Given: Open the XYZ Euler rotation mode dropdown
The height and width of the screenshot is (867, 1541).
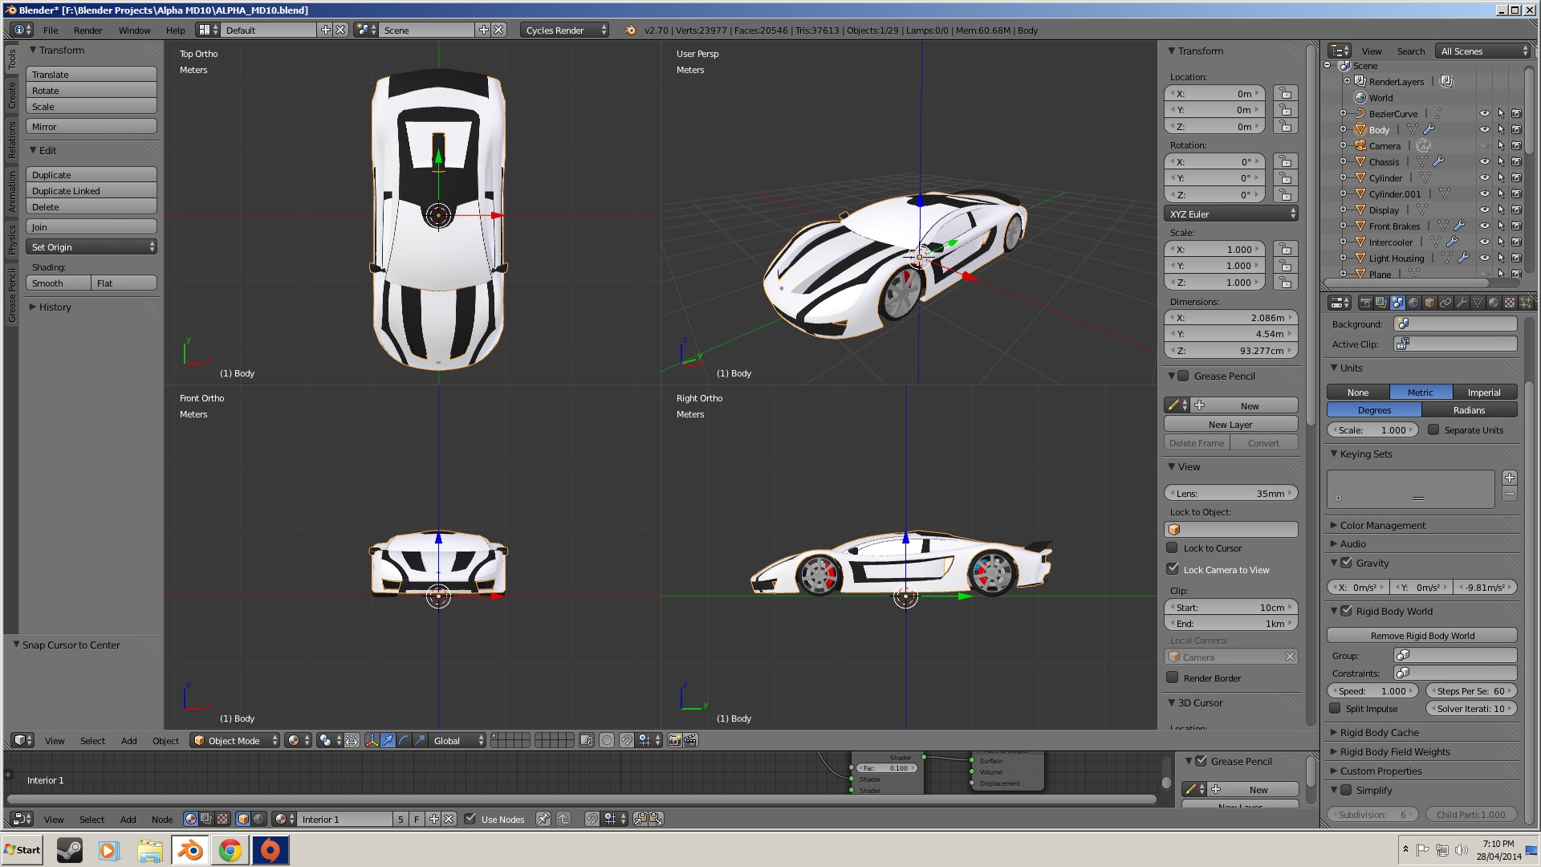Looking at the screenshot, I should (1230, 214).
